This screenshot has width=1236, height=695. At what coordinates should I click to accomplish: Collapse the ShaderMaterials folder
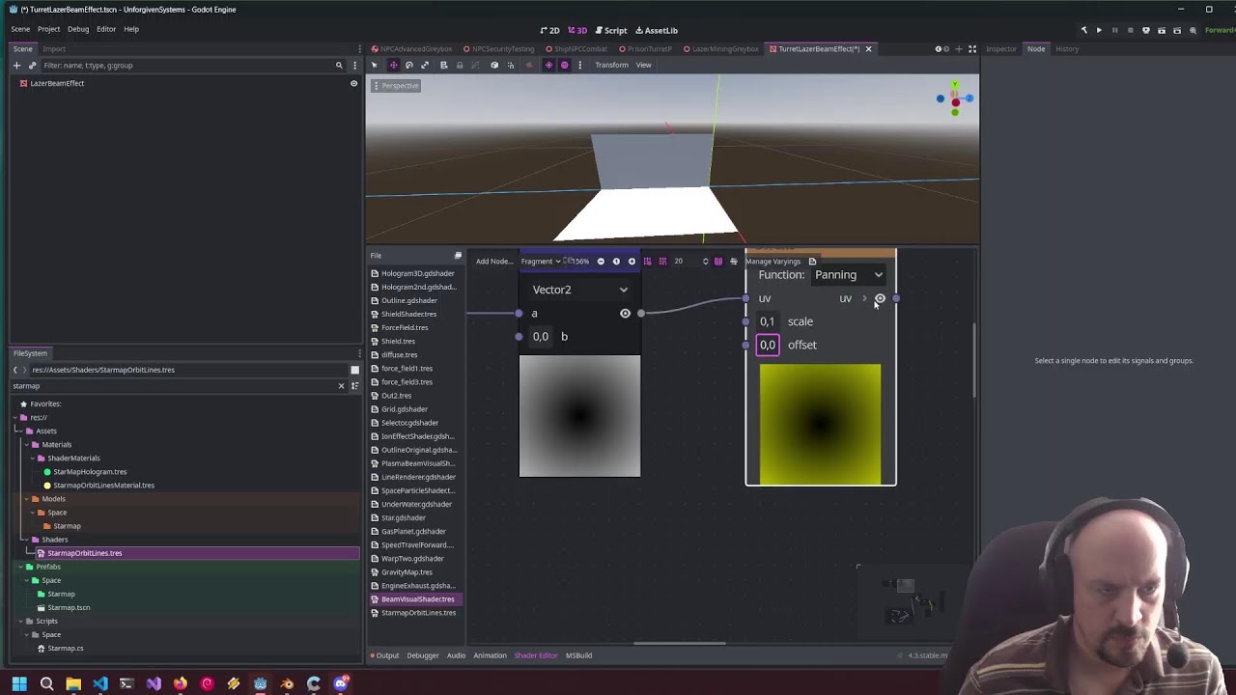pyautogui.click(x=33, y=458)
